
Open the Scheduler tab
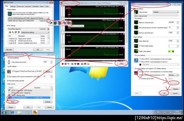(x=36, y=6)
